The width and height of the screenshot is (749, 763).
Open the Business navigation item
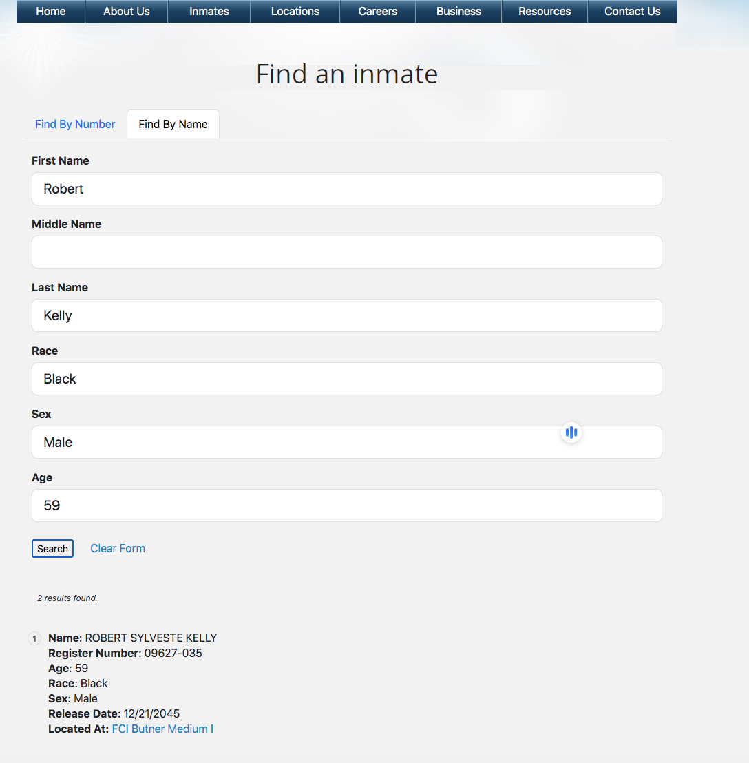click(x=458, y=12)
